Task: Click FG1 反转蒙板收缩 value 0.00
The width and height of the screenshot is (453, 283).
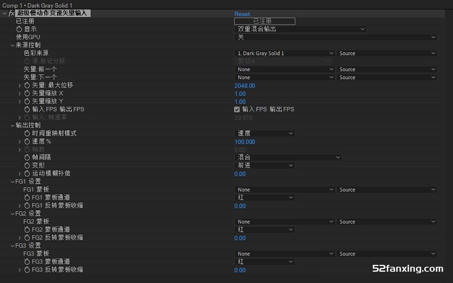Action: point(240,206)
